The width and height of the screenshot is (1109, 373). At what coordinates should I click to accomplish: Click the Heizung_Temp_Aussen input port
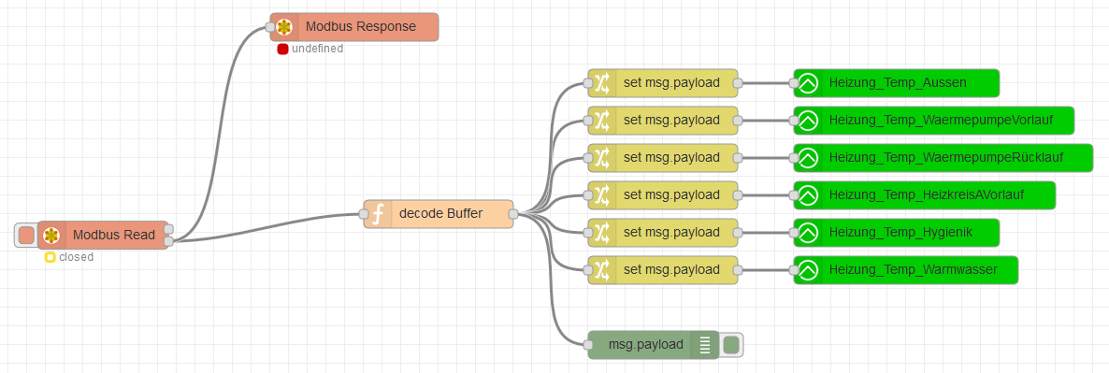(x=794, y=83)
